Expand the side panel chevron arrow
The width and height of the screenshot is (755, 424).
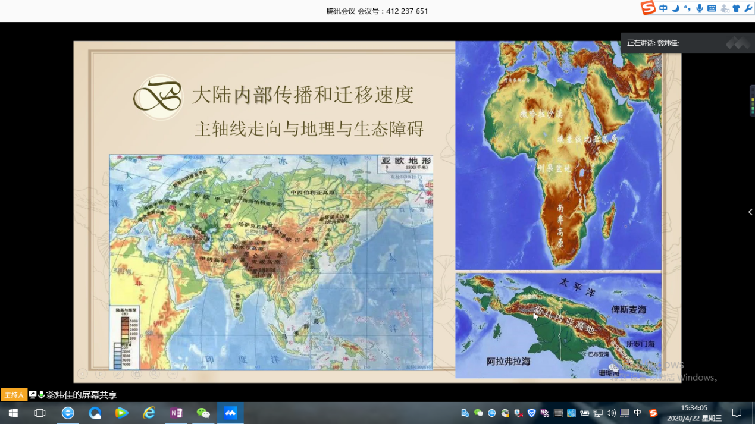click(x=750, y=212)
